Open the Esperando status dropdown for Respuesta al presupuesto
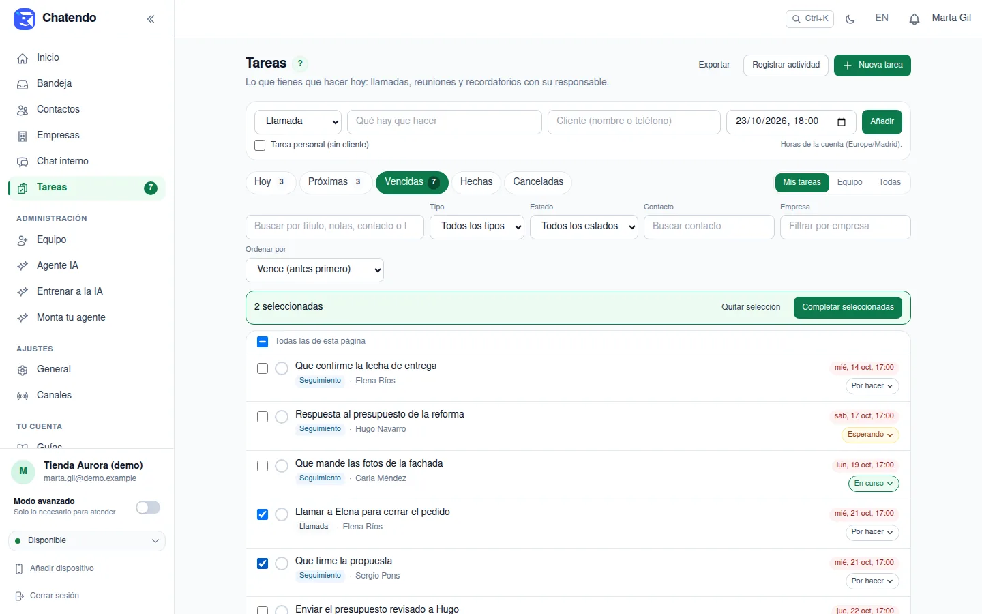 (870, 435)
